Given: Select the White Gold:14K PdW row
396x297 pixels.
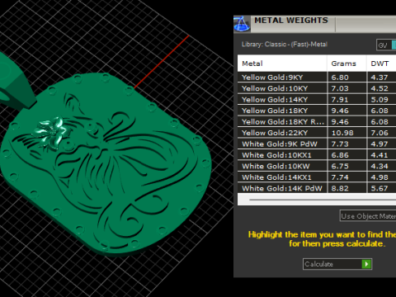Looking at the screenshot, I should tap(317, 188).
